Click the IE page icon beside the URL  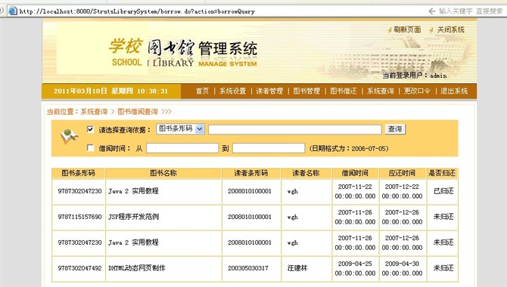coord(13,11)
